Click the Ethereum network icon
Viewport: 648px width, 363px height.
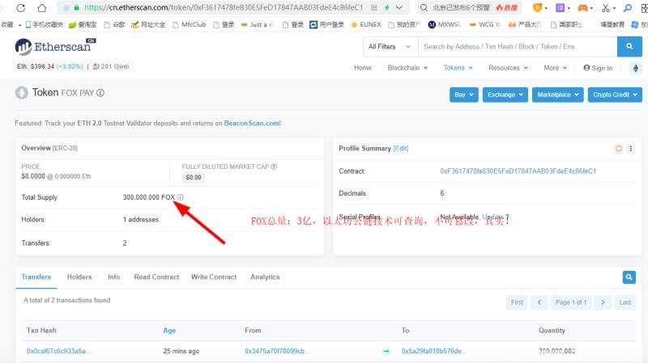point(636,68)
